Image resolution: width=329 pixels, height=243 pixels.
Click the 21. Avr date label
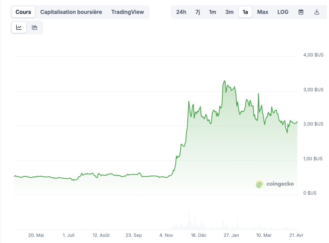(296, 235)
